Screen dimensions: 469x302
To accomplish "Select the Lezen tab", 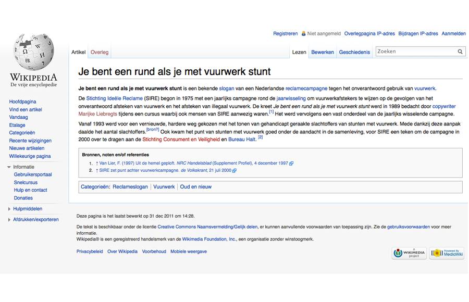I will point(299,52).
